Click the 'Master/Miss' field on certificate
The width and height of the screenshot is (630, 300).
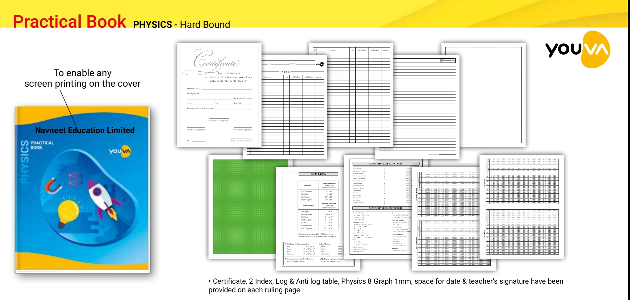click(219, 89)
